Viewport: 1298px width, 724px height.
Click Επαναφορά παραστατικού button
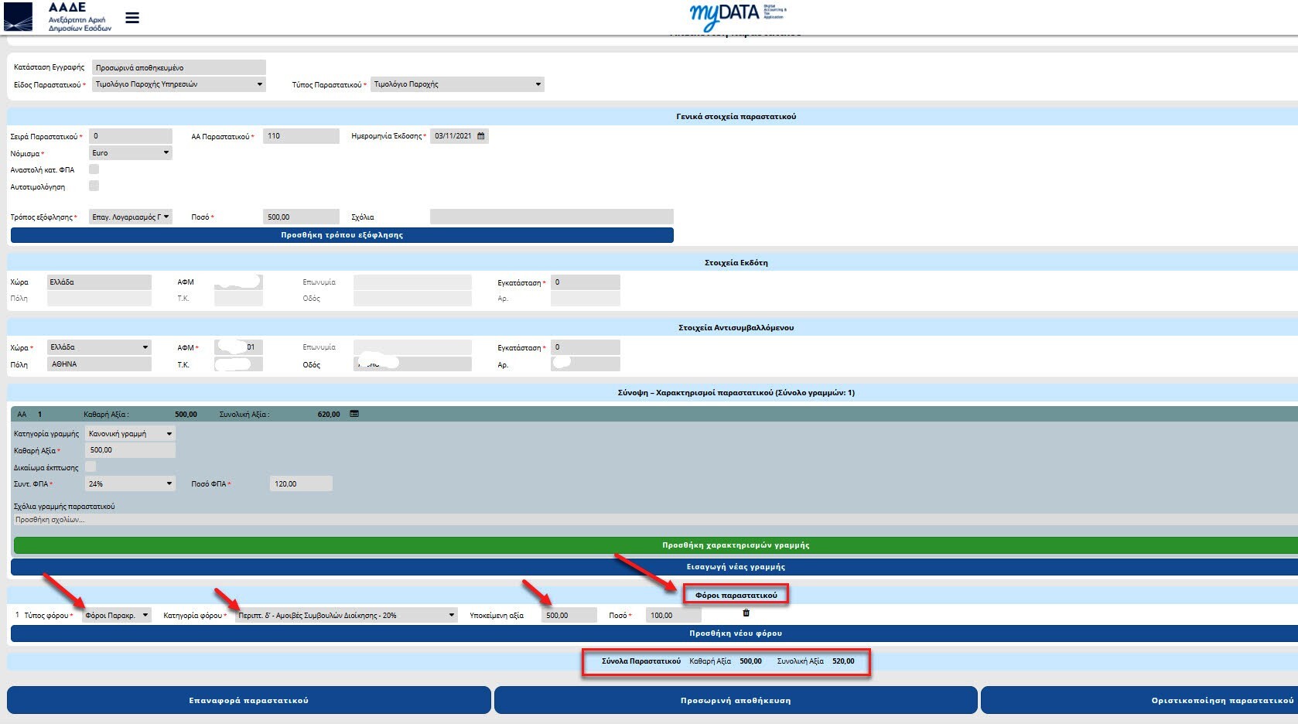(x=249, y=700)
